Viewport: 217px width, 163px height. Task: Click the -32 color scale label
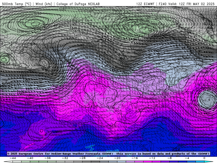[65, 158]
